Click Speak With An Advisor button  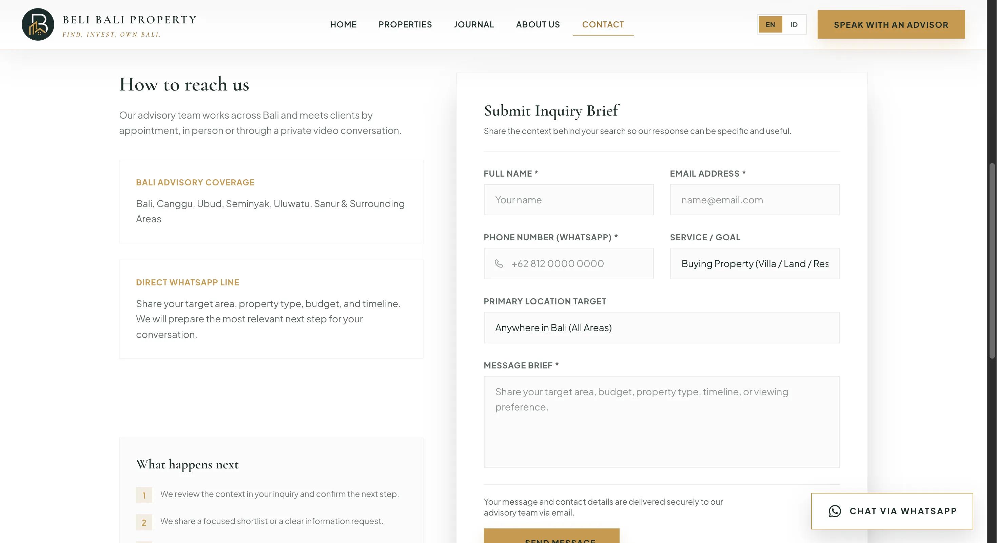(x=891, y=24)
